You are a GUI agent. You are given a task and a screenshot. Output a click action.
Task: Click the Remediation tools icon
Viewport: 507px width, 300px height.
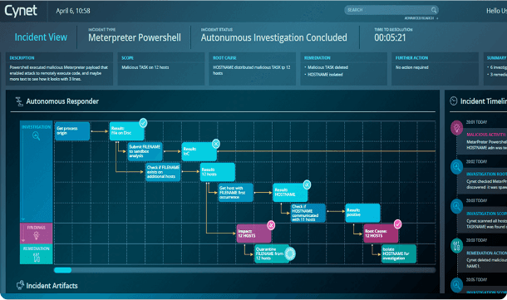(x=37, y=258)
